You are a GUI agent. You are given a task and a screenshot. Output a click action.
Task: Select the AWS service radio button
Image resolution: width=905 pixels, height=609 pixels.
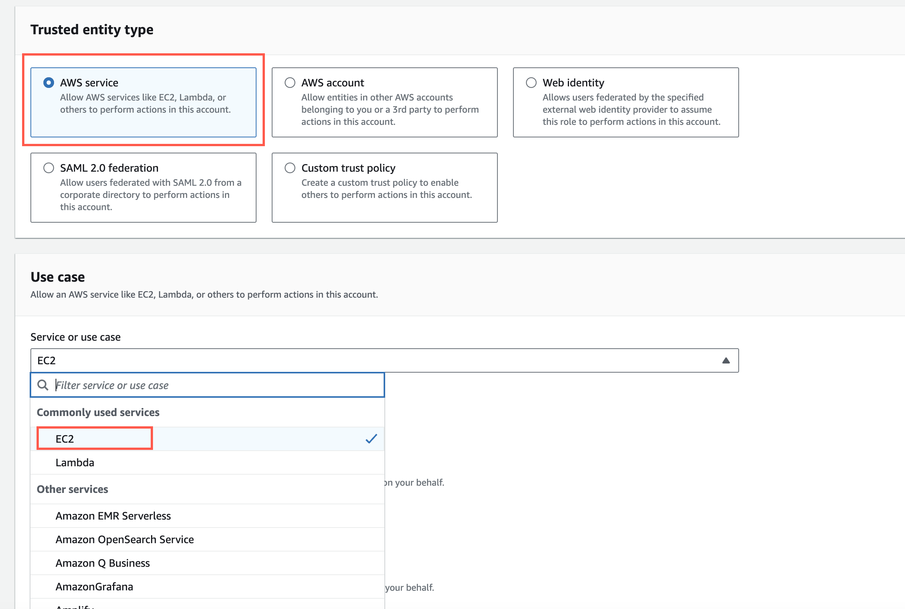[x=49, y=83]
